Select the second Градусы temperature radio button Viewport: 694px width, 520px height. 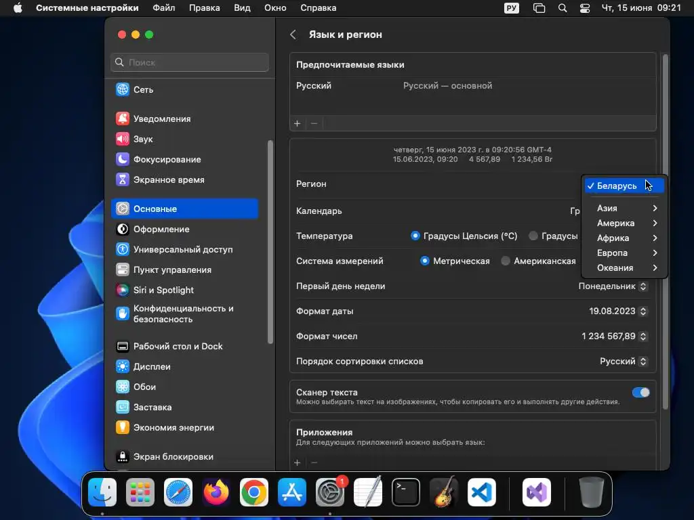(x=533, y=236)
